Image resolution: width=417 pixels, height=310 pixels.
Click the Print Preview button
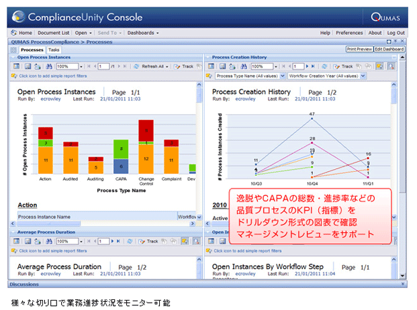coord(359,49)
